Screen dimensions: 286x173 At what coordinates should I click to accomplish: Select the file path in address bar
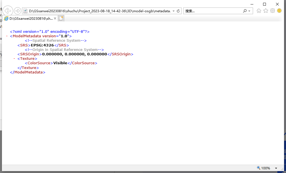coord(100,11)
